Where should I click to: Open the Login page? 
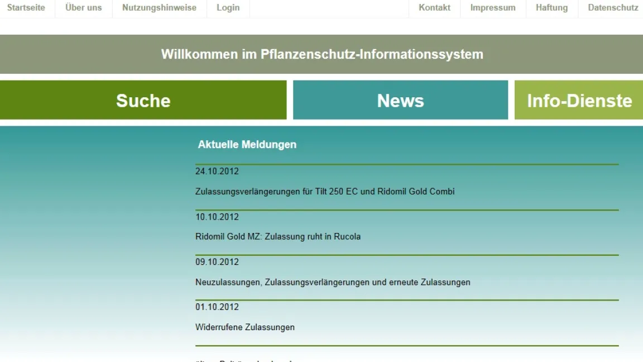[228, 8]
